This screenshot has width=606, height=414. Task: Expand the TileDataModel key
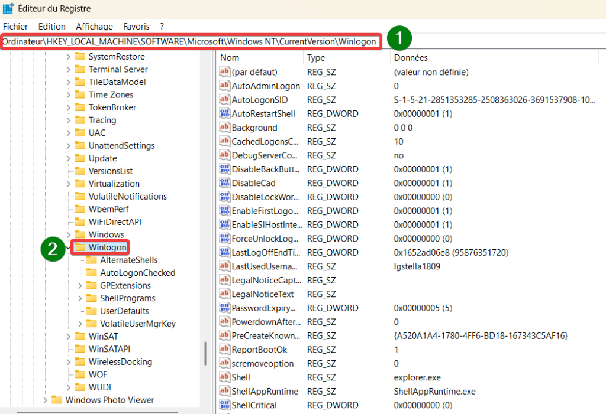click(69, 82)
